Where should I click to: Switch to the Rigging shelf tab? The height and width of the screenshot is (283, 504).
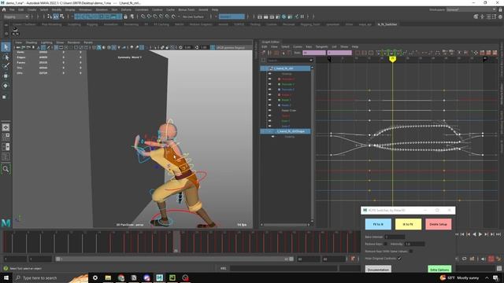point(92,24)
